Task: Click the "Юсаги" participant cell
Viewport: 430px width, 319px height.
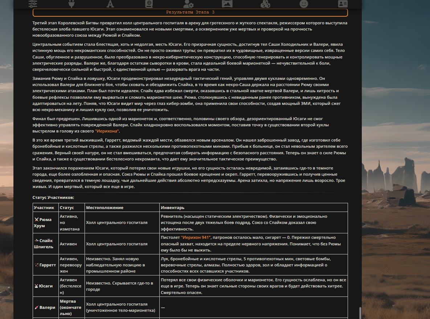Action: coord(45,286)
